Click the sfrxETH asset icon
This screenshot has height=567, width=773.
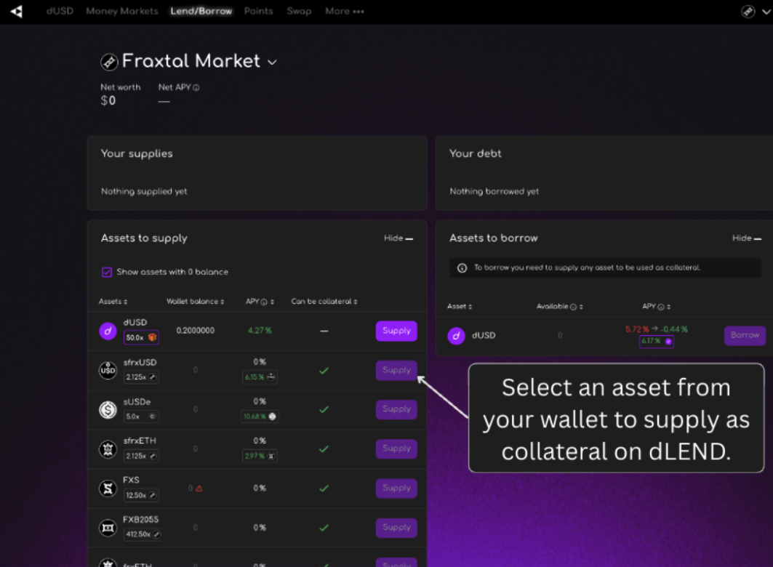click(108, 449)
